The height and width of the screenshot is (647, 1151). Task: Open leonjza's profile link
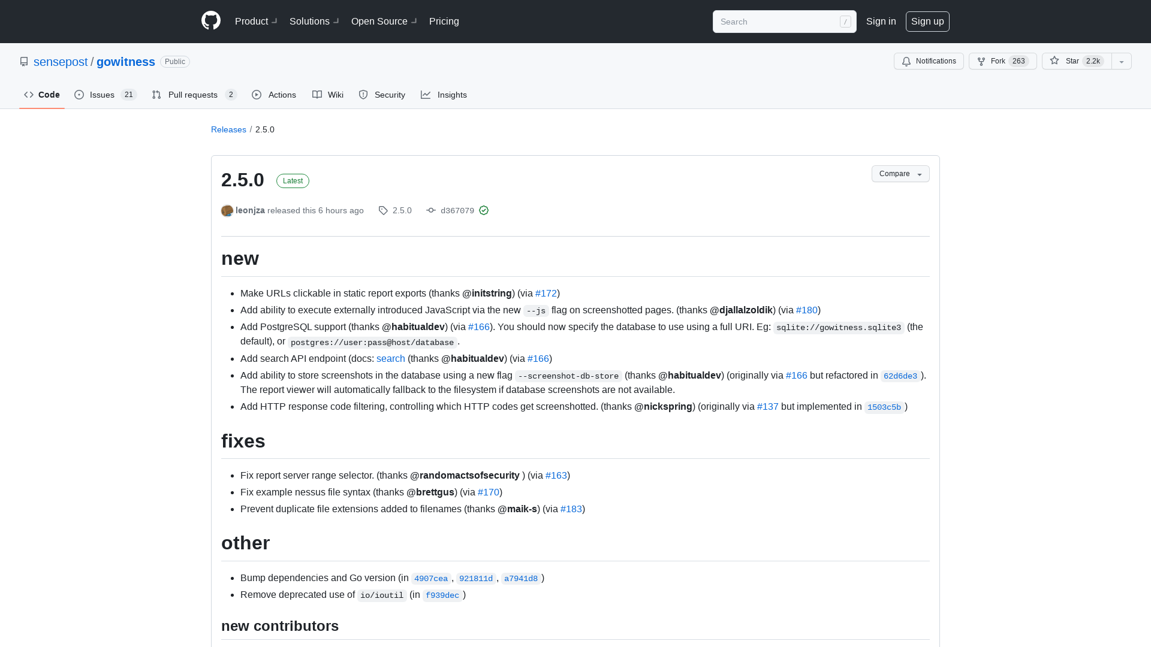[x=250, y=210]
